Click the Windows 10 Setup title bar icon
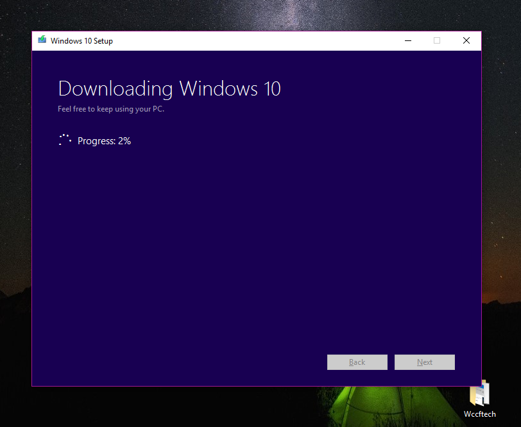The width and height of the screenshot is (521, 427). click(42, 40)
